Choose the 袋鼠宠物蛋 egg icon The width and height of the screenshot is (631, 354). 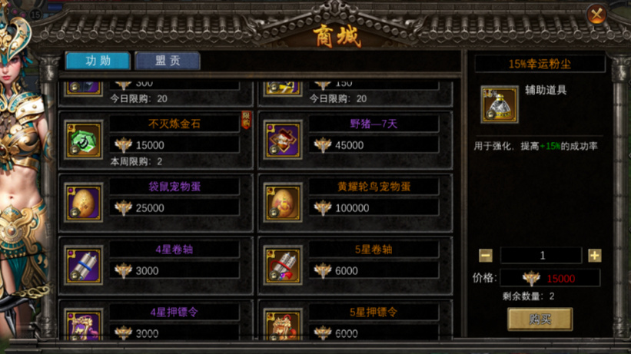(84, 202)
